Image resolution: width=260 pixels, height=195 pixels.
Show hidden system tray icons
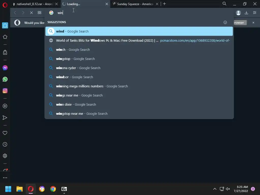click(215, 189)
